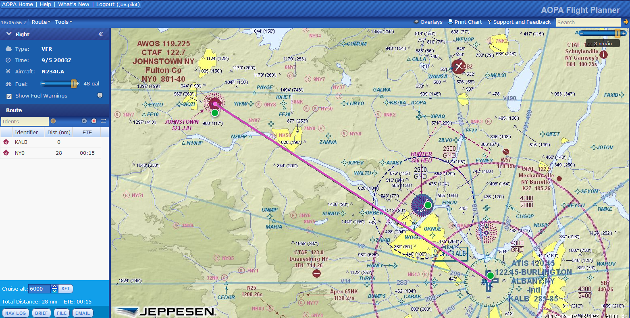The image size is (630, 318).
Task: Click the Cruise alt 6000 field
Action: pyautogui.click(x=40, y=289)
